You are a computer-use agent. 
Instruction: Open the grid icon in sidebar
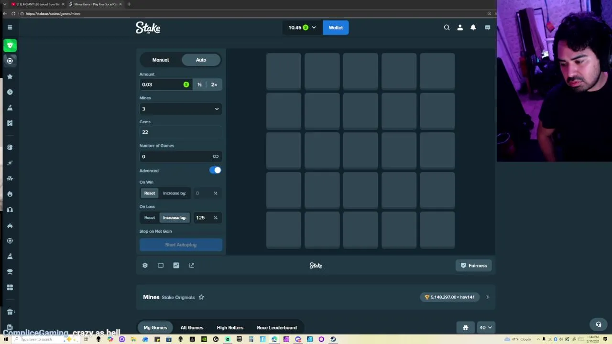click(10, 287)
